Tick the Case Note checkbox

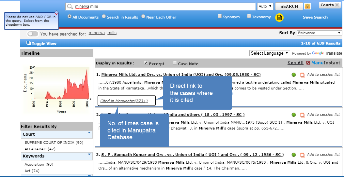click(175, 63)
